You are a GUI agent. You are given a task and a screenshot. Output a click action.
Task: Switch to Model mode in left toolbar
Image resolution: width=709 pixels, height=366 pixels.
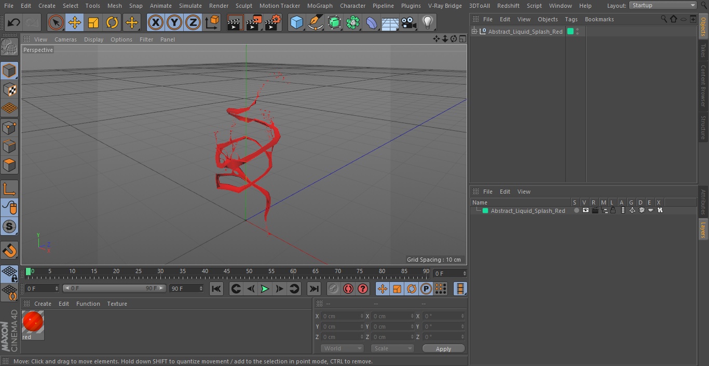pyautogui.click(x=9, y=70)
